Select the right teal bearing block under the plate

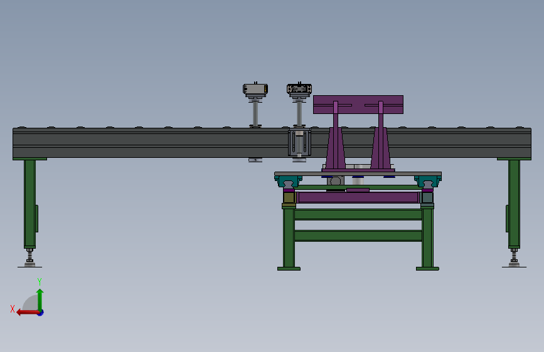[428, 182]
